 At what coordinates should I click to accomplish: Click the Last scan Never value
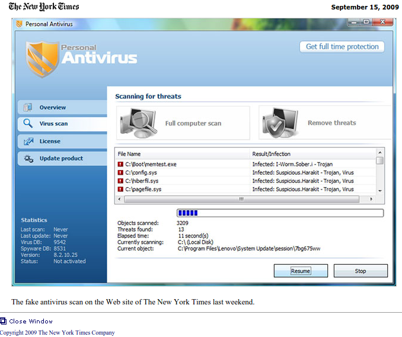pos(60,229)
